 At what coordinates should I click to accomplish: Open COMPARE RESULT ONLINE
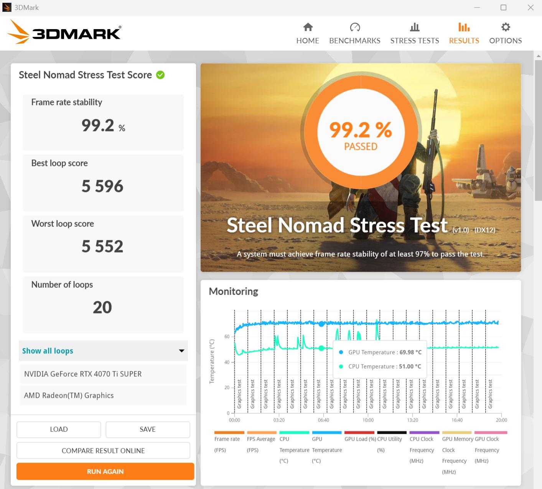click(103, 451)
